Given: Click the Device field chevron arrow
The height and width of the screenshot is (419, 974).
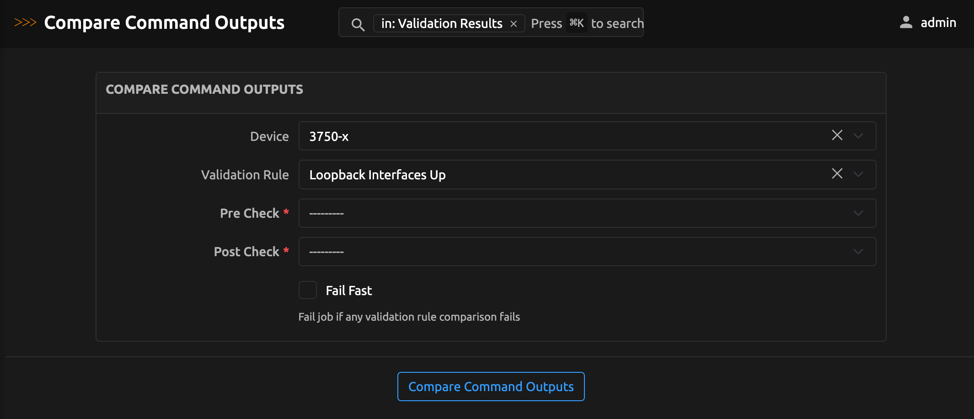Looking at the screenshot, I should (x=858, y=136).
